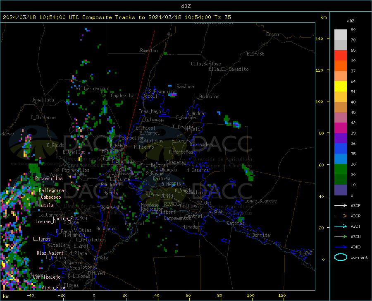Click the Carrizal label on map
The image size is (372, 301).
134,224
